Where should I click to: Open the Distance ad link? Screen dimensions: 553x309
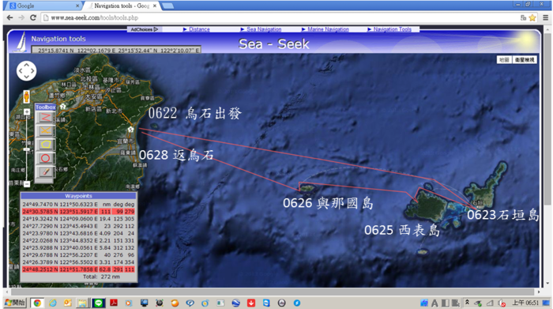tap(199, 29)
